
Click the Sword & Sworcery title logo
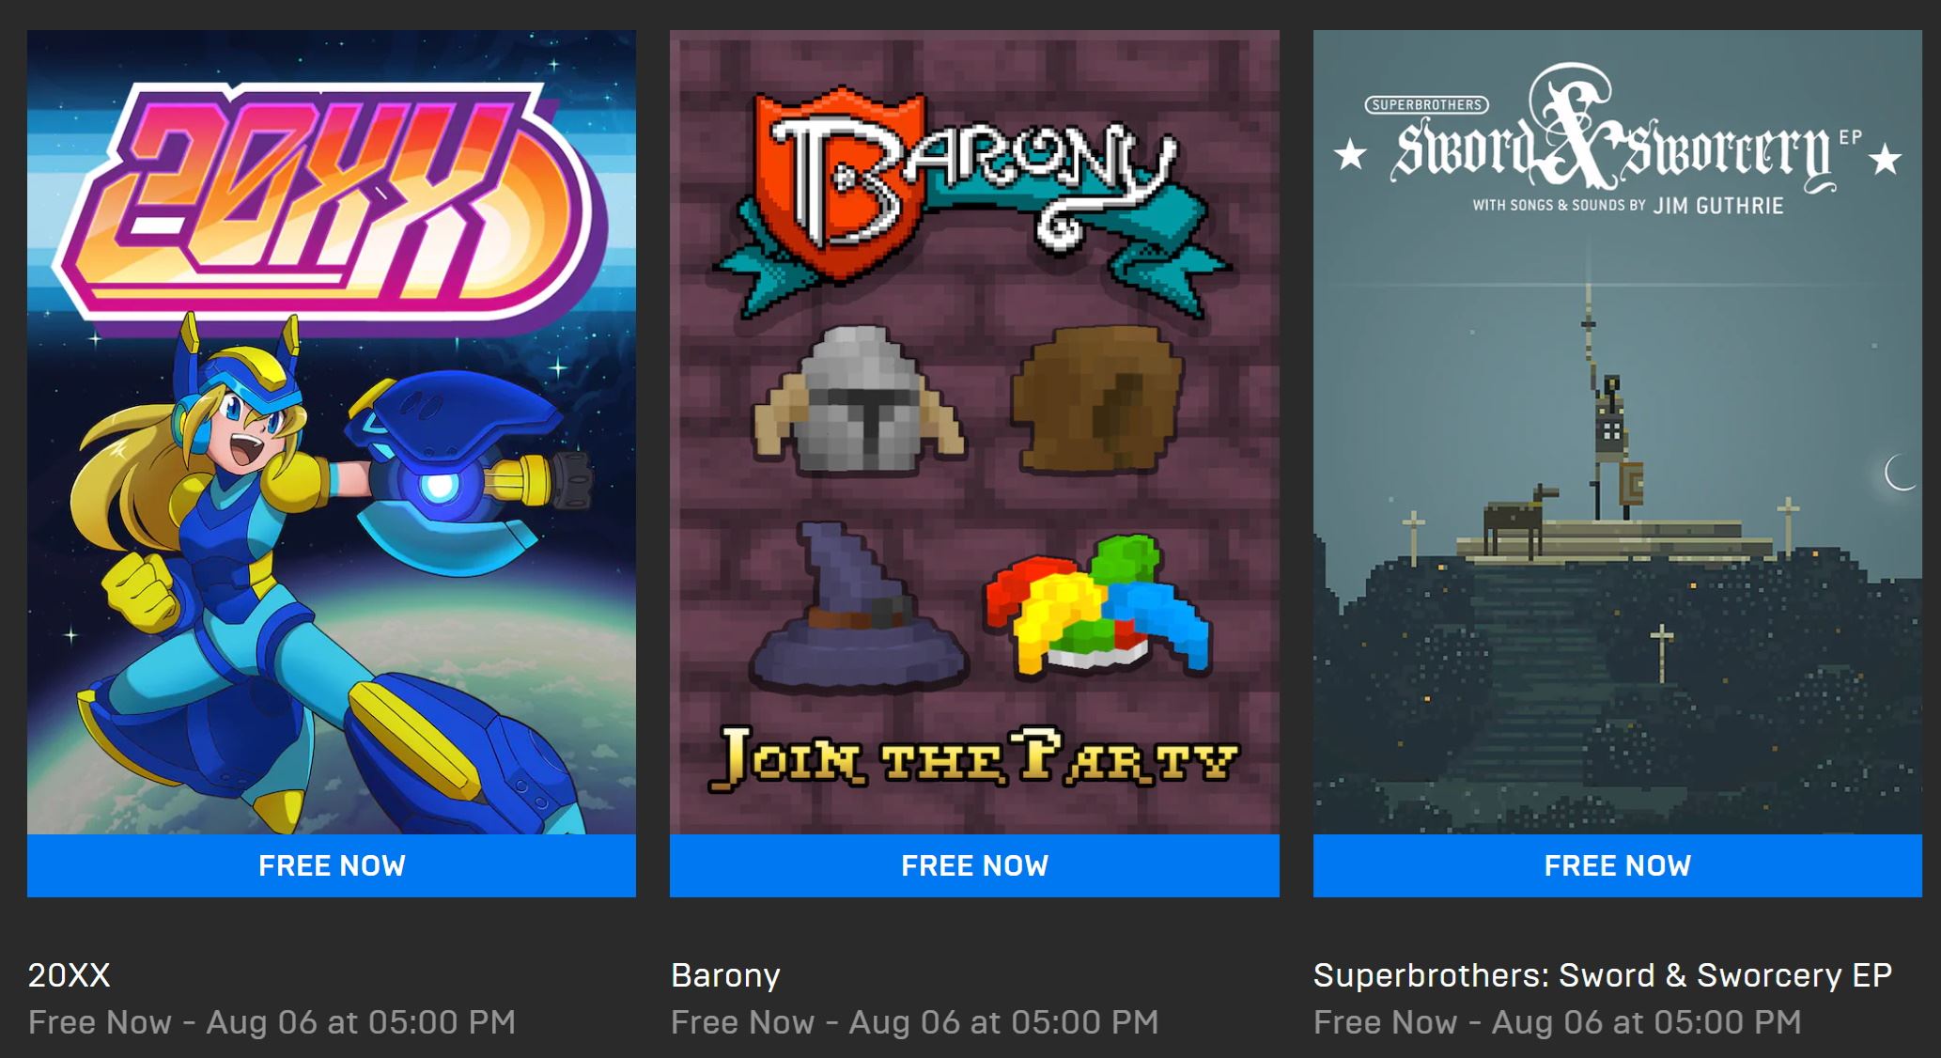coord(1616,141)
